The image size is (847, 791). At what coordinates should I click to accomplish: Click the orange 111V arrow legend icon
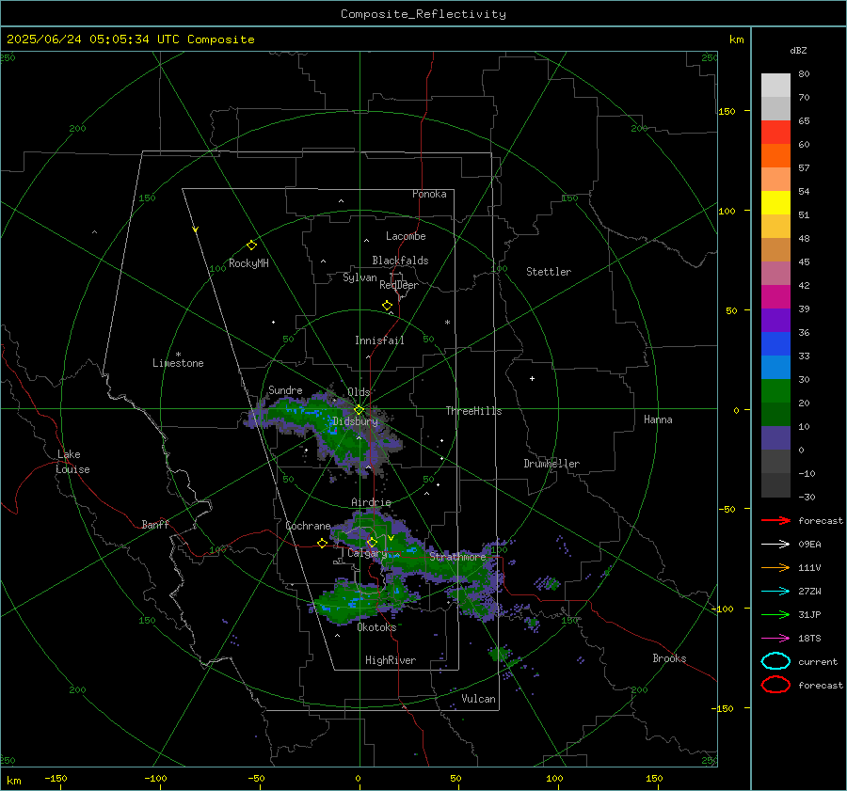775,567
